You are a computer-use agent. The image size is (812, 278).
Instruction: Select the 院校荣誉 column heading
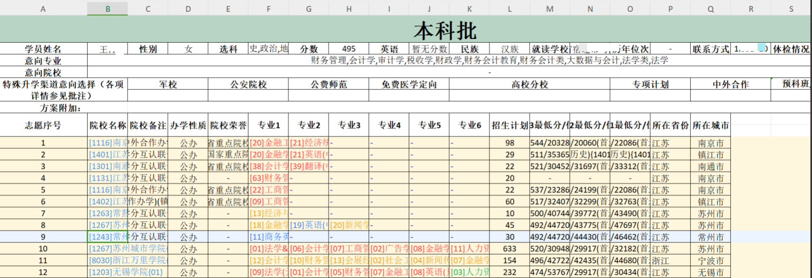(x=228, y=126)
